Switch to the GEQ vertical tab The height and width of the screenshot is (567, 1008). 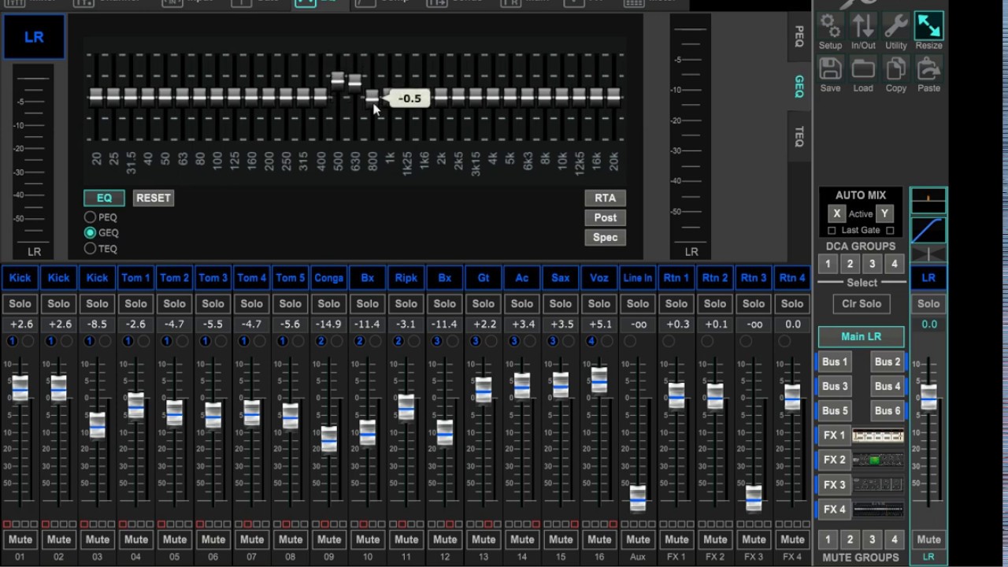(x=799, y=87)
